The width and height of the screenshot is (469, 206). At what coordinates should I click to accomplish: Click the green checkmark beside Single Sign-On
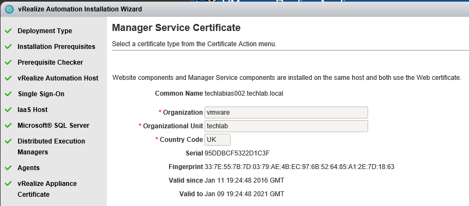click(x=8, y=94)
